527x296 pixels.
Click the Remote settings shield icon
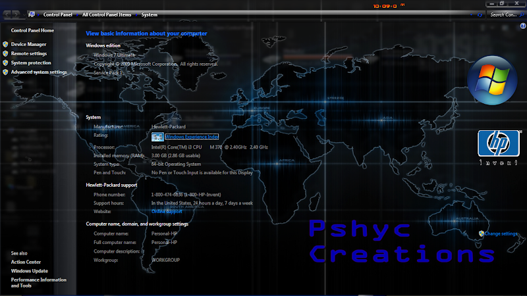(x=5, y=54)
